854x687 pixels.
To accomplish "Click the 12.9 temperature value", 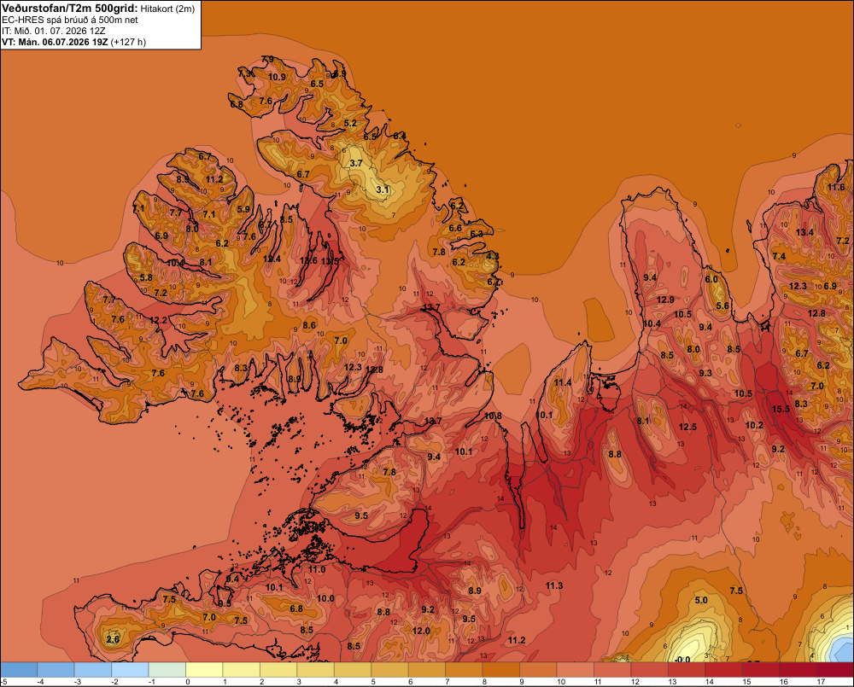I will pos(665,300).
